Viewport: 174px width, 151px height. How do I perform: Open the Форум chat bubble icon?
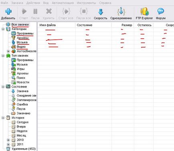click(x=160, y=11)
